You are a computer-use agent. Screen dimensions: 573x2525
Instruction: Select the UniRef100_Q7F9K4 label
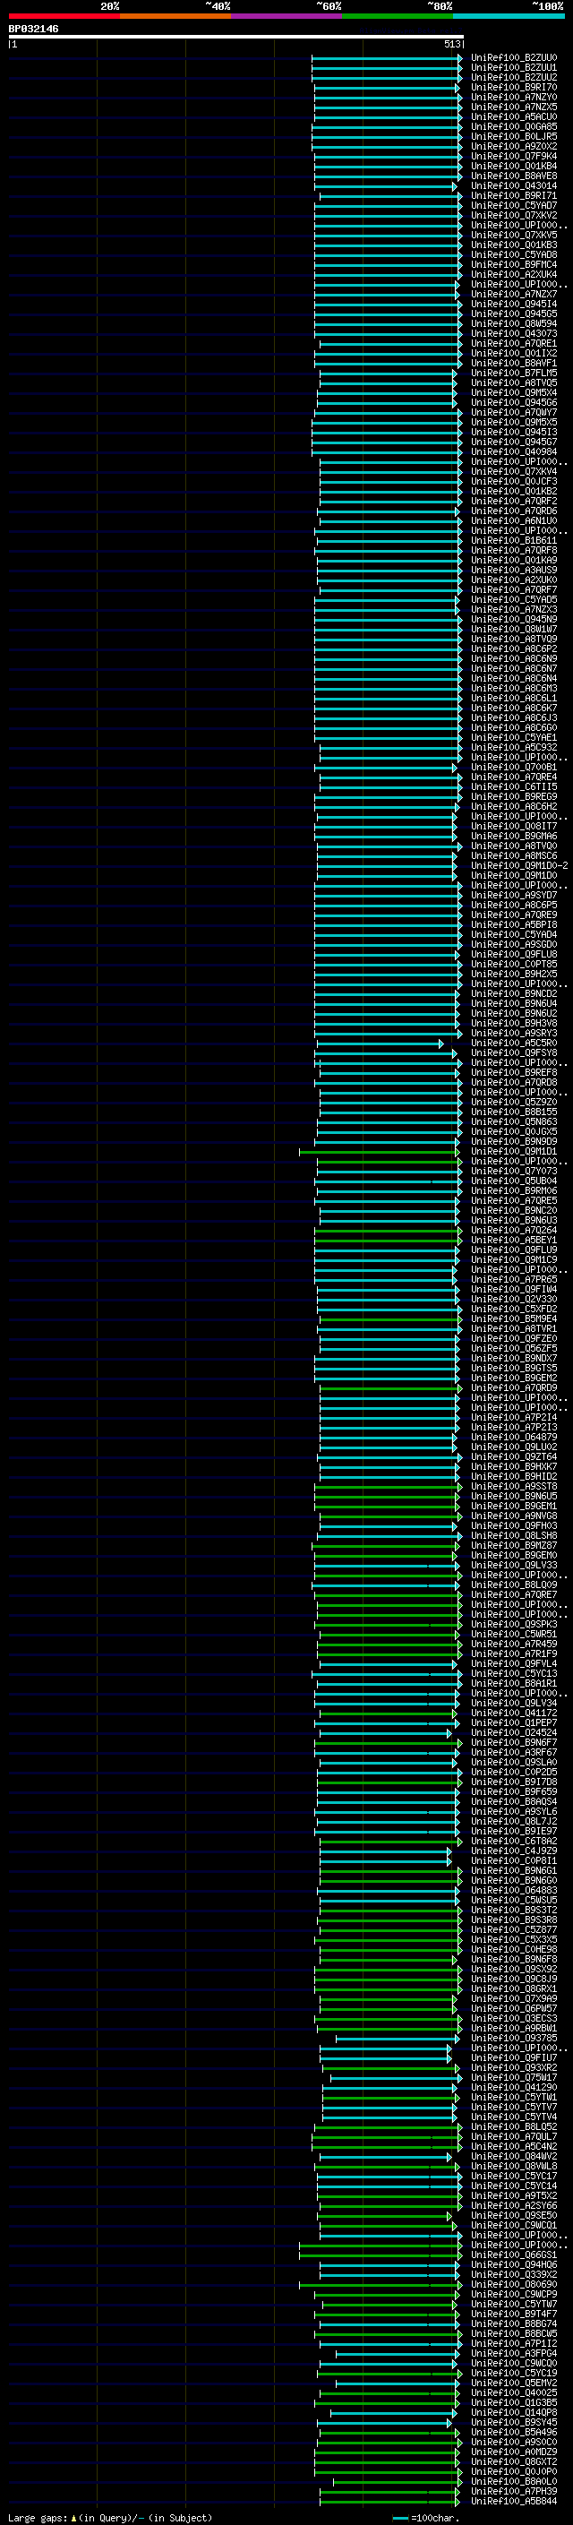[514, 156]
